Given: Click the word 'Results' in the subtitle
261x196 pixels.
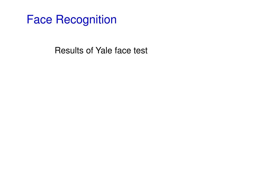Looking at the screenshot, I should point(69,51).
